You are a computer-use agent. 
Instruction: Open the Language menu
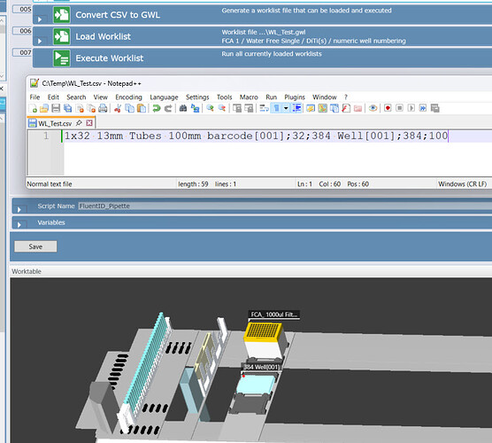coord(164,97)
